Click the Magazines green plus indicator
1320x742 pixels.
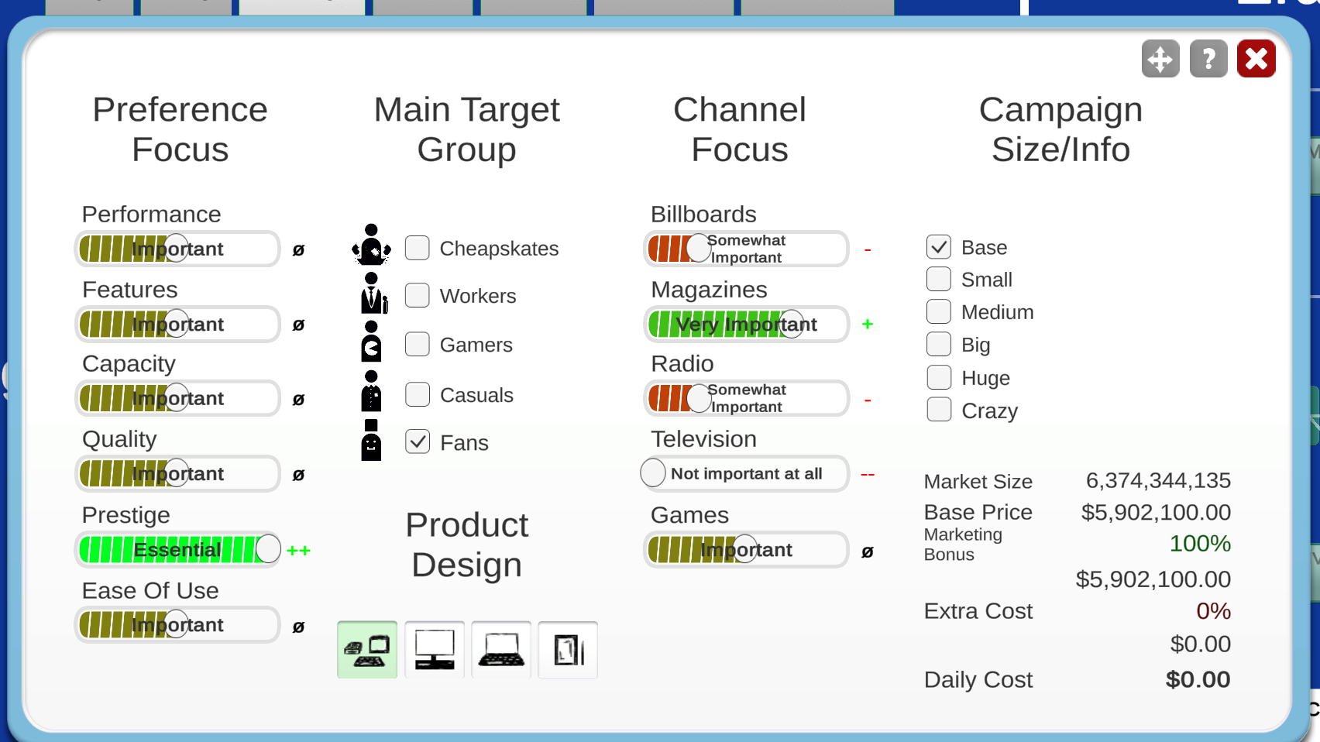click(x=868, y=324)
